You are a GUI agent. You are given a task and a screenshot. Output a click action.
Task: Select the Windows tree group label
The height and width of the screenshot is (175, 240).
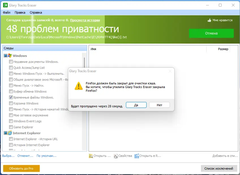pyautogui.click(x=20, y=56)
